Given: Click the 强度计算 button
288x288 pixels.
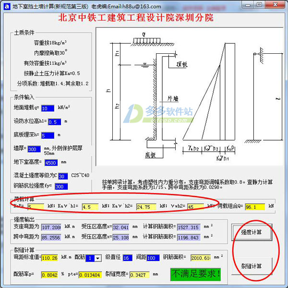Looking at the screenshot, I should 252,232.
